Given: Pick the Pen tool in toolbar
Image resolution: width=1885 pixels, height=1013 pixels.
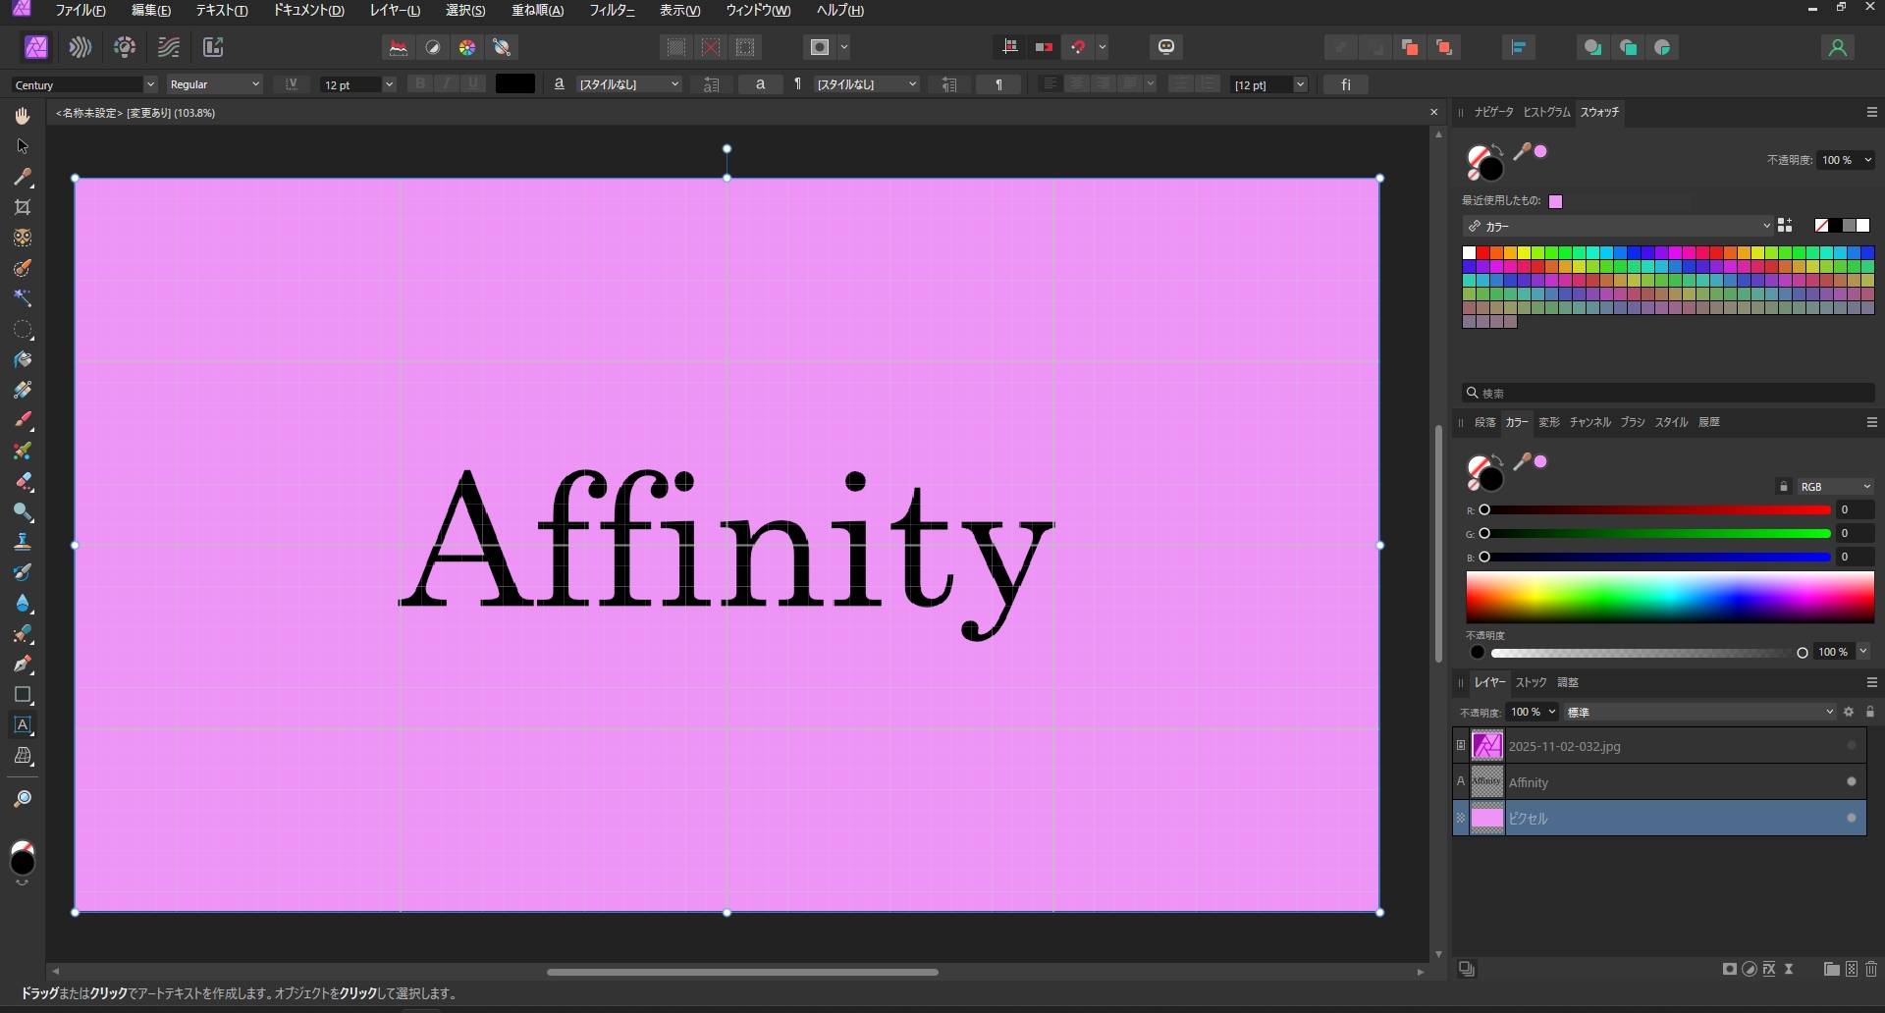Looking at the screenshot, I should pyautogui.click(x=22, y=665).
